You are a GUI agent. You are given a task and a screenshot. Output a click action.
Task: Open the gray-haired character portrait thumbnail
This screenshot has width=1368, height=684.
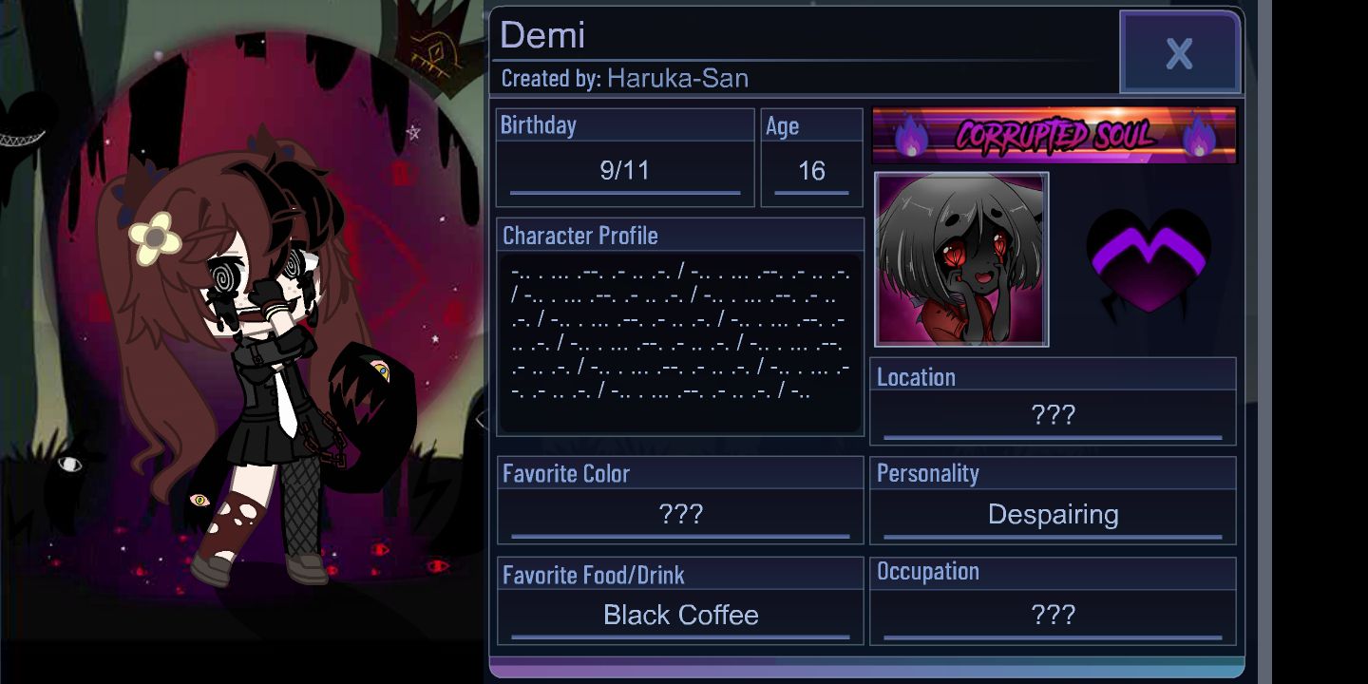point(961,259)
